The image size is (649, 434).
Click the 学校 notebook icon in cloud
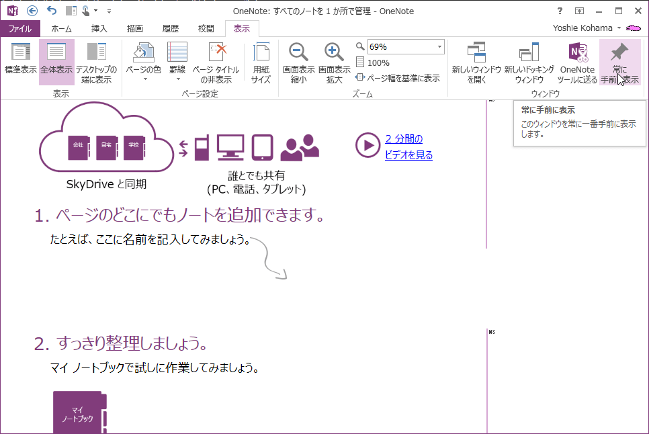(134, 148)
